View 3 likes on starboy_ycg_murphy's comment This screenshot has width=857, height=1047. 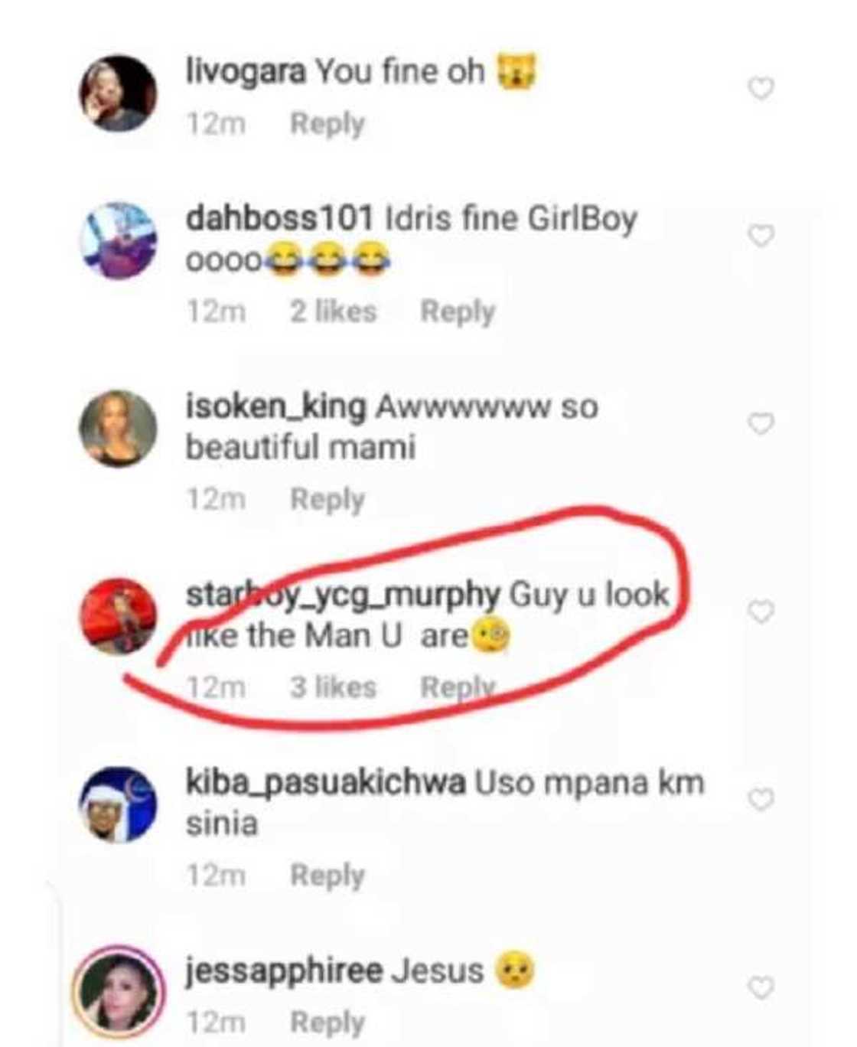(x=333, y=687)
